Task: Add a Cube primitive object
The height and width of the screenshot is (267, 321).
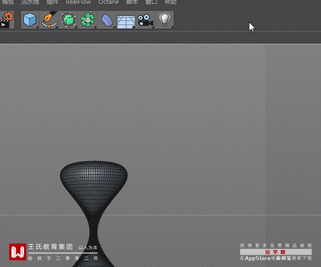Action: 30,20
